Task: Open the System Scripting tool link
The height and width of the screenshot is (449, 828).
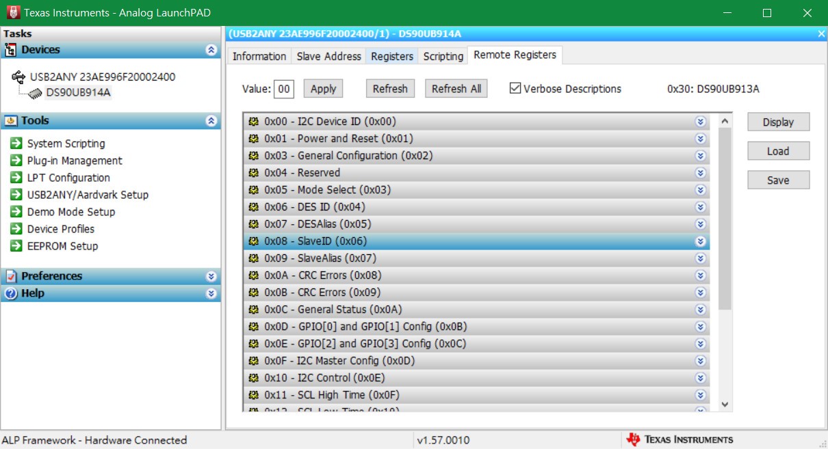Action: 66,144
